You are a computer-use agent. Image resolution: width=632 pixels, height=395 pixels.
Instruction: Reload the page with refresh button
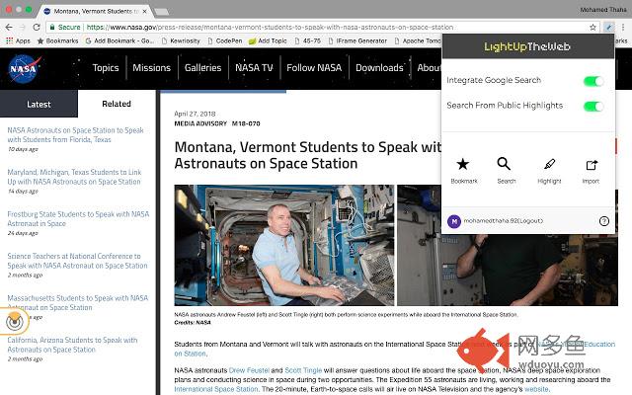tap(37, 28)
